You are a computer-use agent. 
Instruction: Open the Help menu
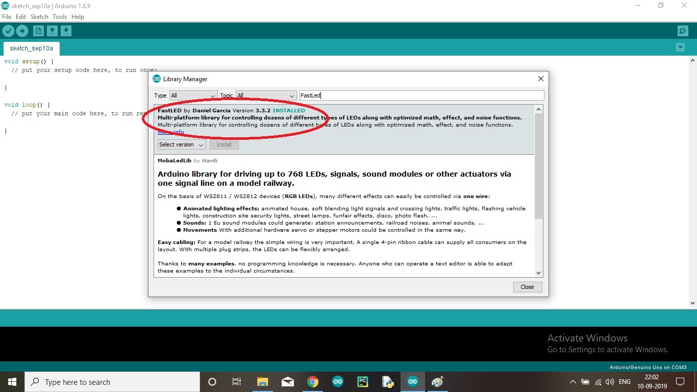tap(78, 17)
